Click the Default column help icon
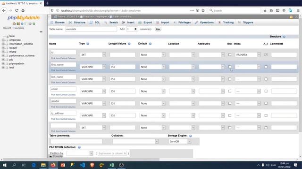 point(150,44)
